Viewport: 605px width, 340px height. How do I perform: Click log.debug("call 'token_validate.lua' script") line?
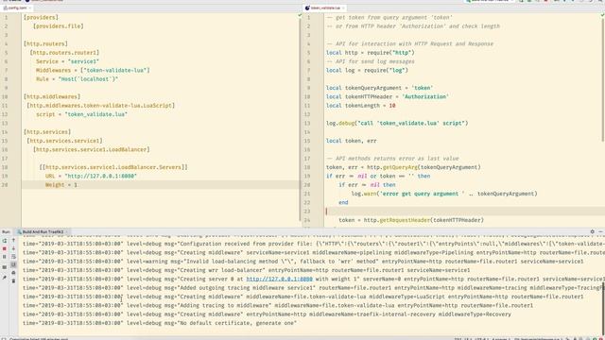point(397,123)
